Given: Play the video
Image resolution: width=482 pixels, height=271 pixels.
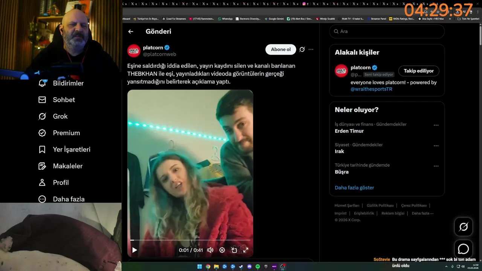Looking at the screenshot, I should pyautogui.click(x=134, y=250).
